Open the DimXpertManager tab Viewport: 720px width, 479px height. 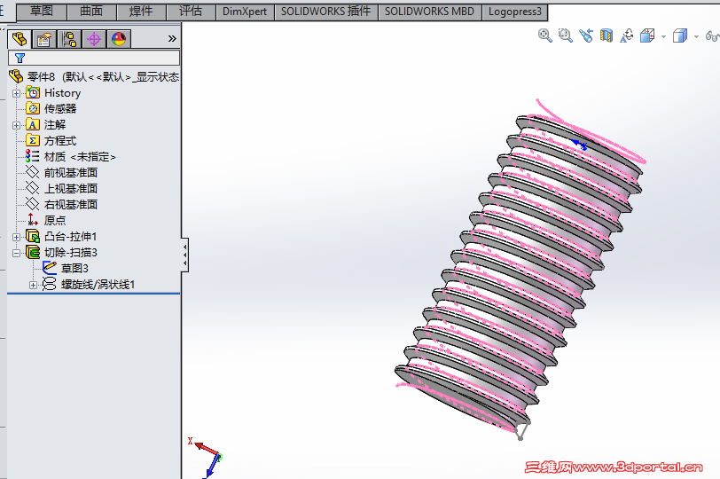(94, 39)
